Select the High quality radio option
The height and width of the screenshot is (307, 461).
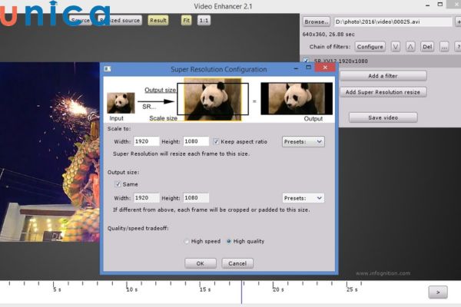[229, 241]
